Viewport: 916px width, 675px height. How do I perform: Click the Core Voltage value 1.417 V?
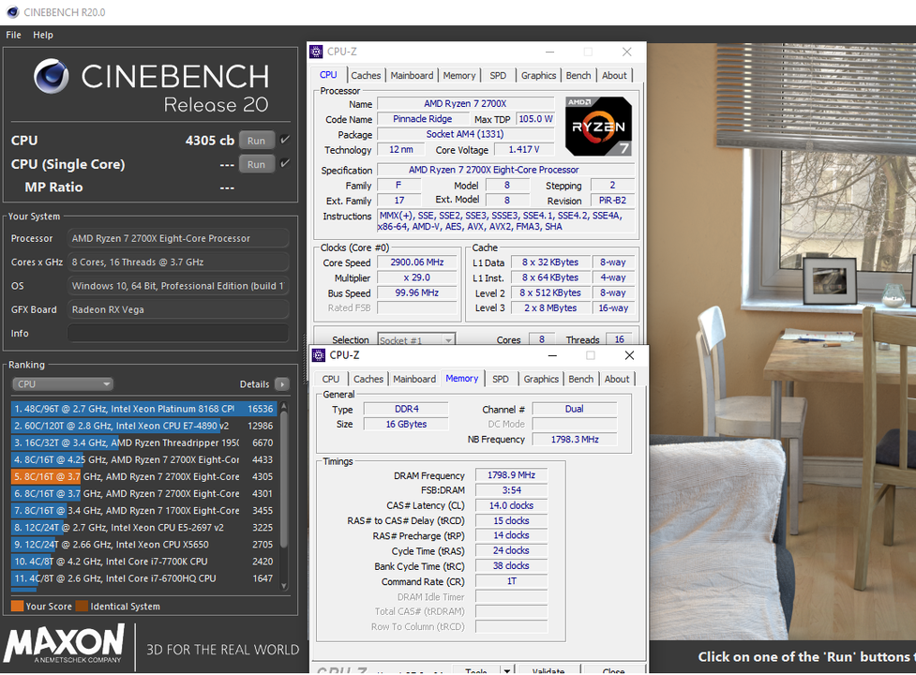524,149
